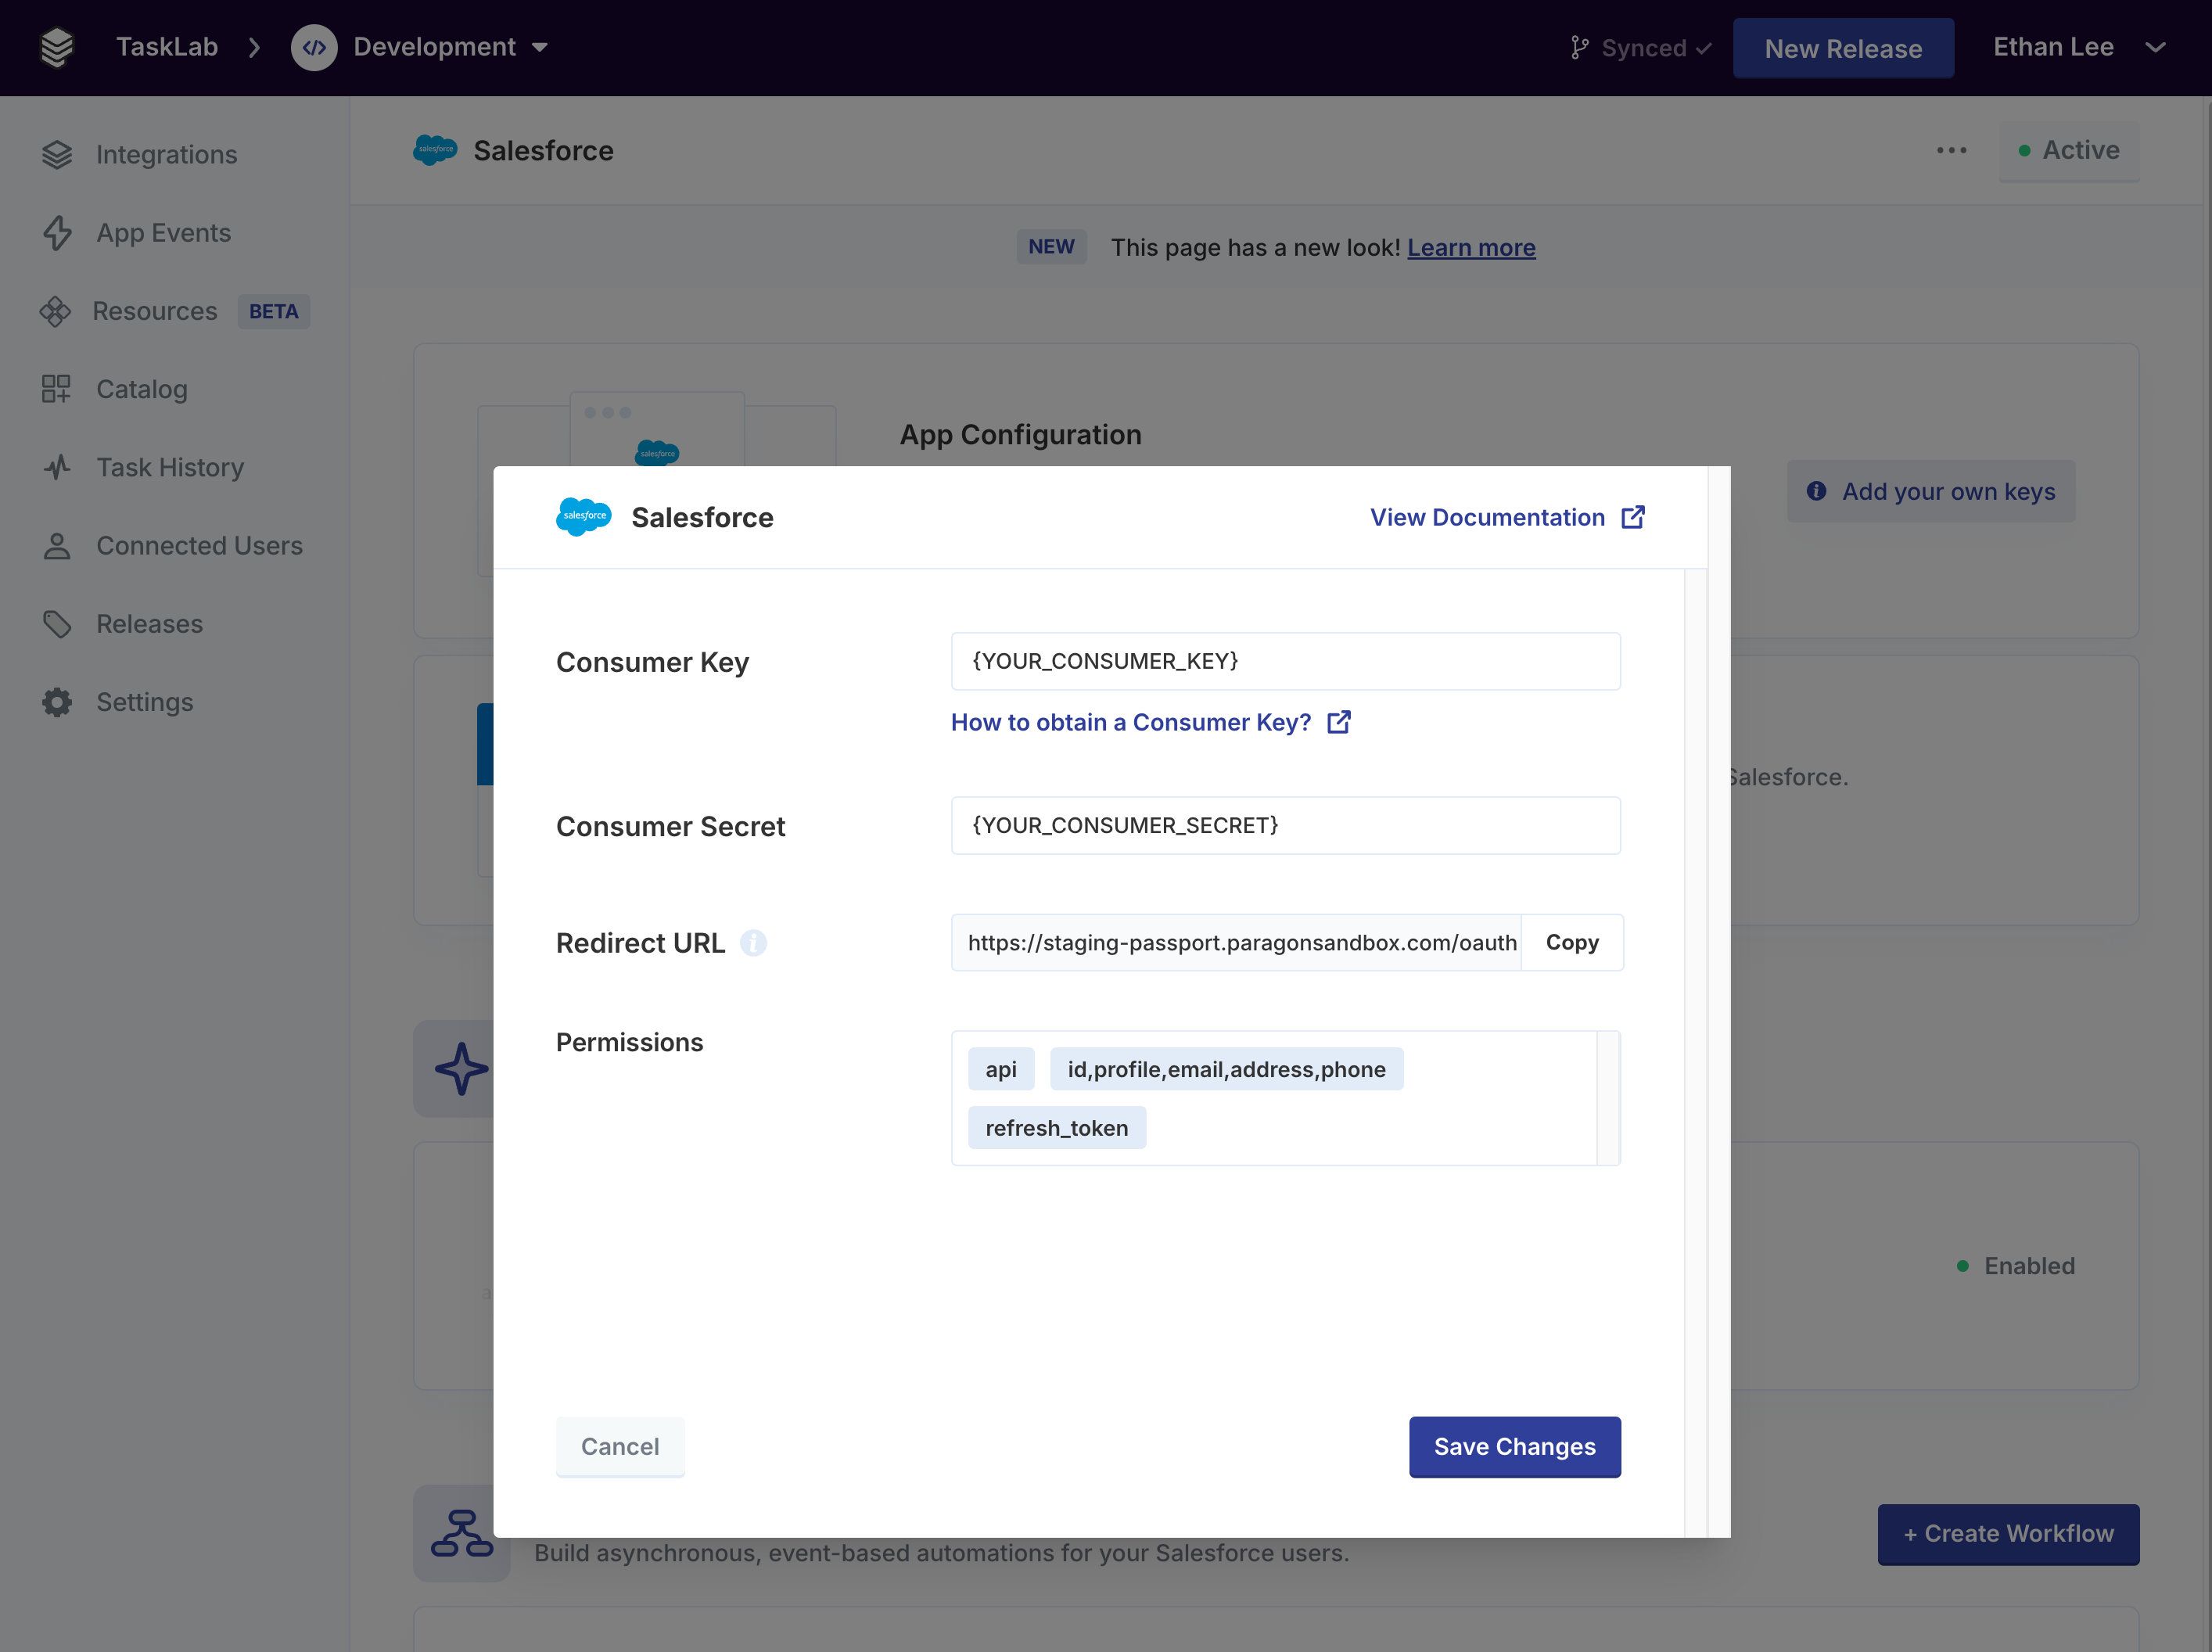Screen dimensions: 2212x1652
Task: Click the Salesforce logo in page header
Action: [435, 150]
